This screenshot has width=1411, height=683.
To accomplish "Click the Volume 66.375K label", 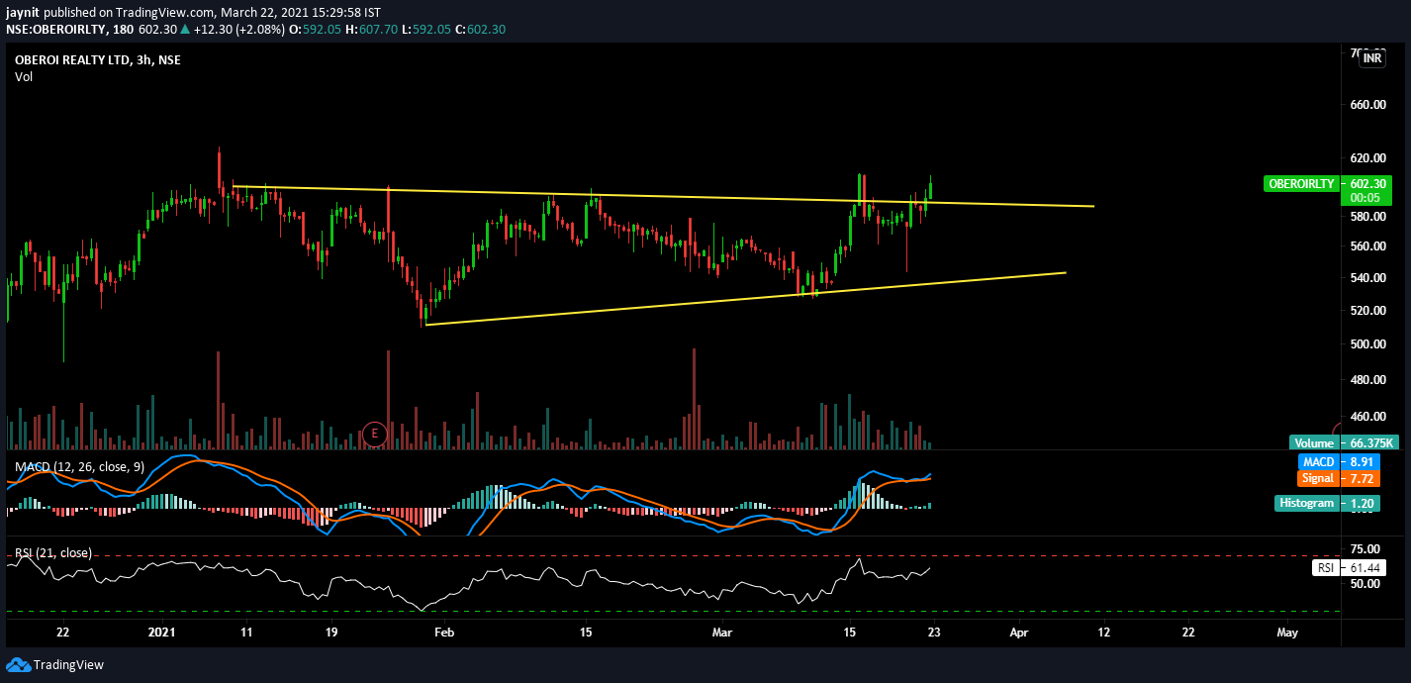I will click(x=1342, y=442).
